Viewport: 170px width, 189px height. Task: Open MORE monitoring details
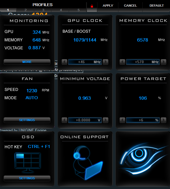point(27,62)
